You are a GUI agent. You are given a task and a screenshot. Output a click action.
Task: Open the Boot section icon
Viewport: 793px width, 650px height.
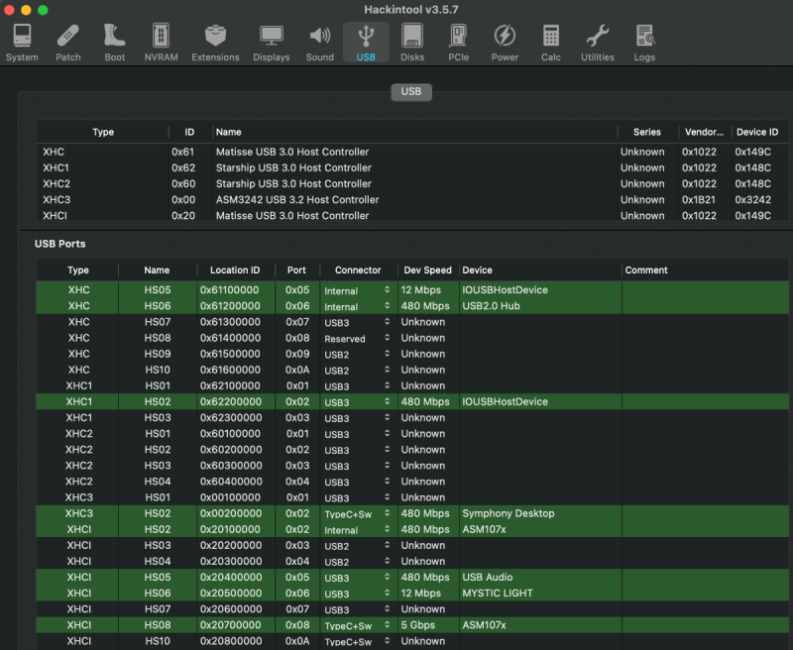coord(115,42)
